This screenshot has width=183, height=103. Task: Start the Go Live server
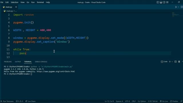click(x=164, y=101)
